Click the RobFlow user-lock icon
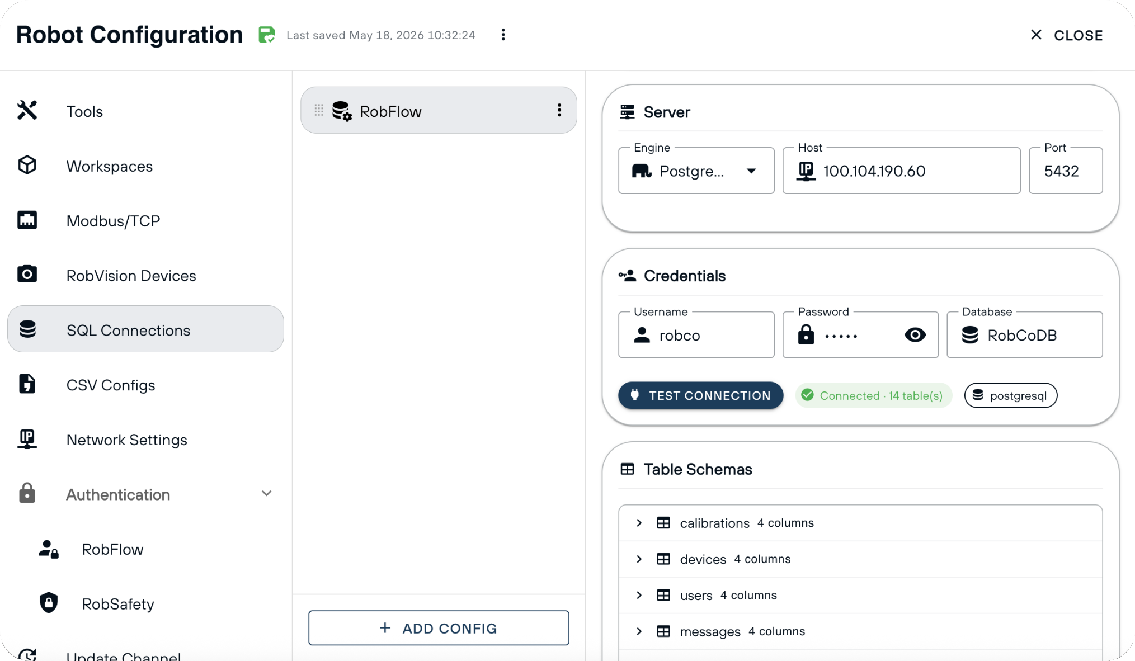This screenshot has height=661, width=1135. click(49, 549)
